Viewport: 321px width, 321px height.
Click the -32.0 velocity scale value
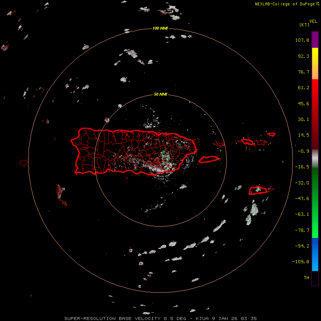[302, 183]
